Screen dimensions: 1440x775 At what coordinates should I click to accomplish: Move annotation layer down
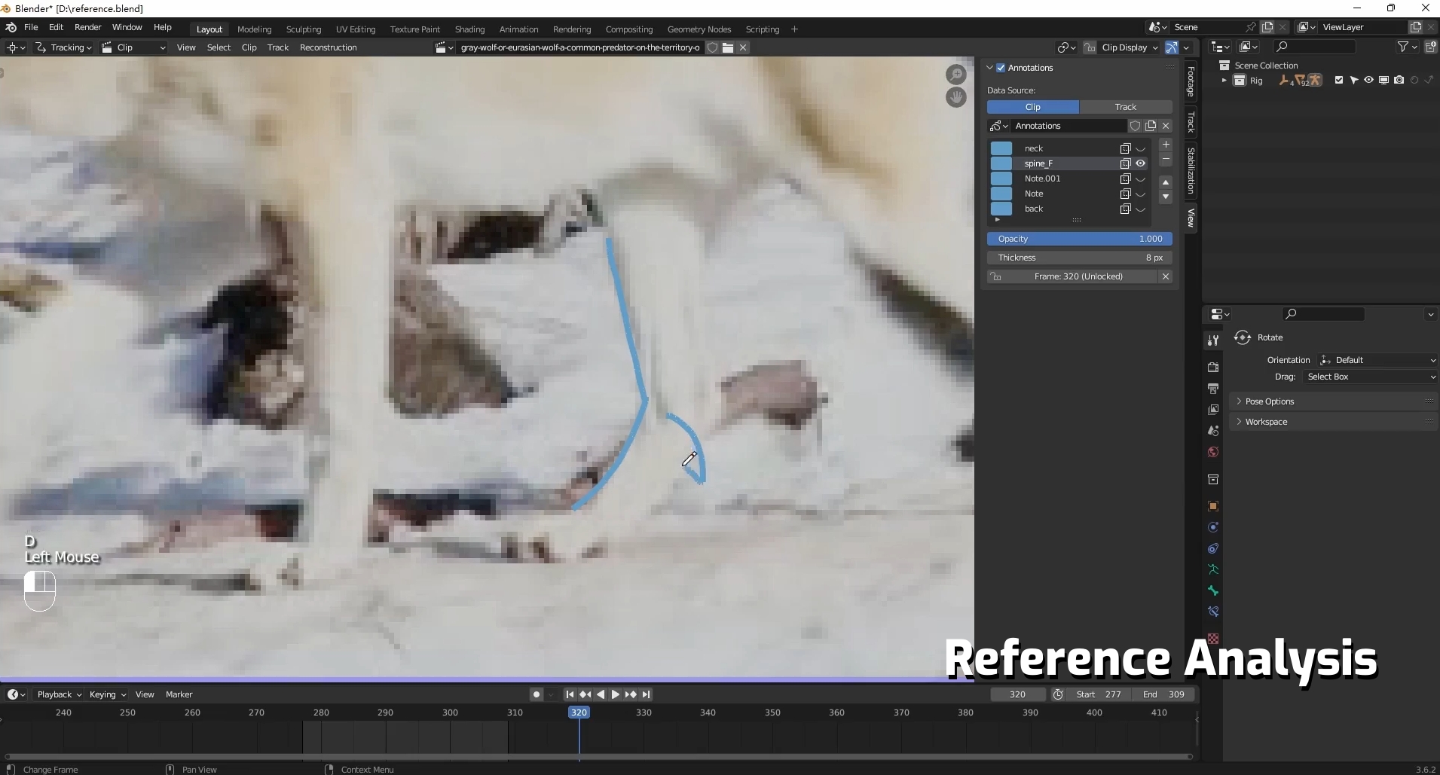pos(1166,197)
